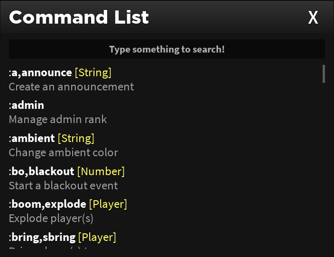Select the :admin command entry
Viewport: 334px width, 257px height.
click(28, 105)
